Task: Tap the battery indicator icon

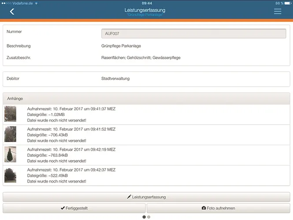Action: 288,4
